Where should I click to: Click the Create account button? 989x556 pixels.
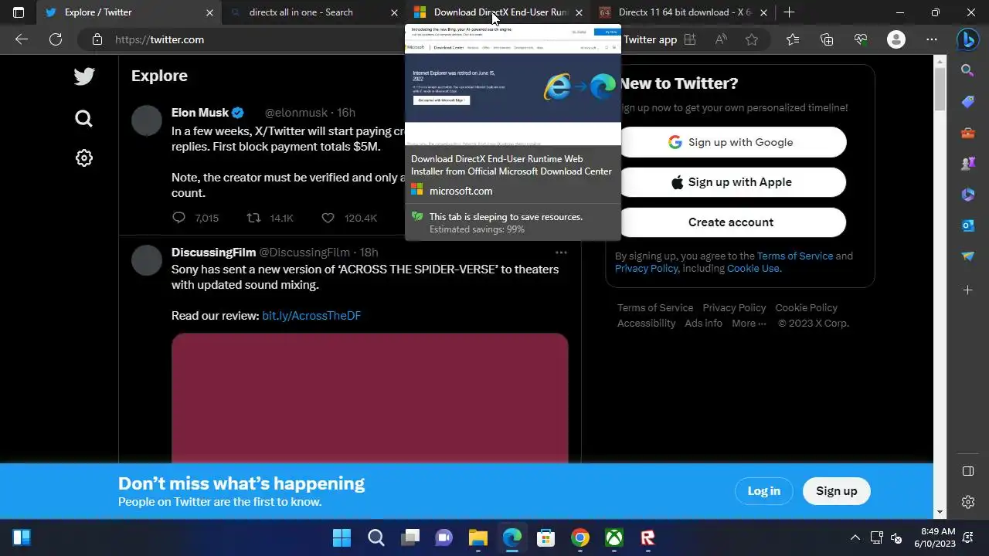tap(731, 222)
